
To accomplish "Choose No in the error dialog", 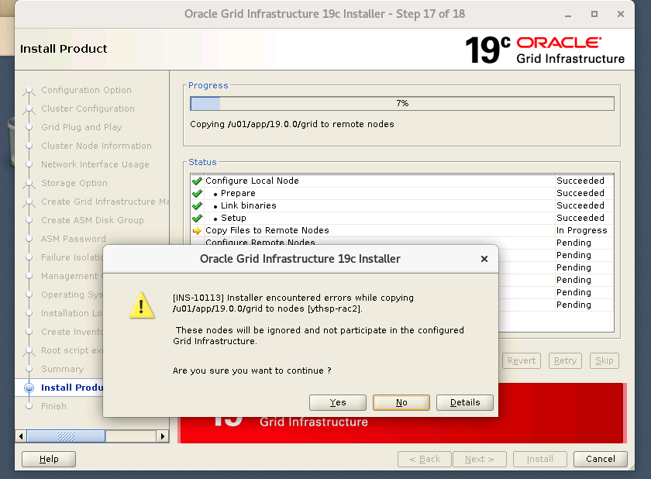I will pos(401,402).
